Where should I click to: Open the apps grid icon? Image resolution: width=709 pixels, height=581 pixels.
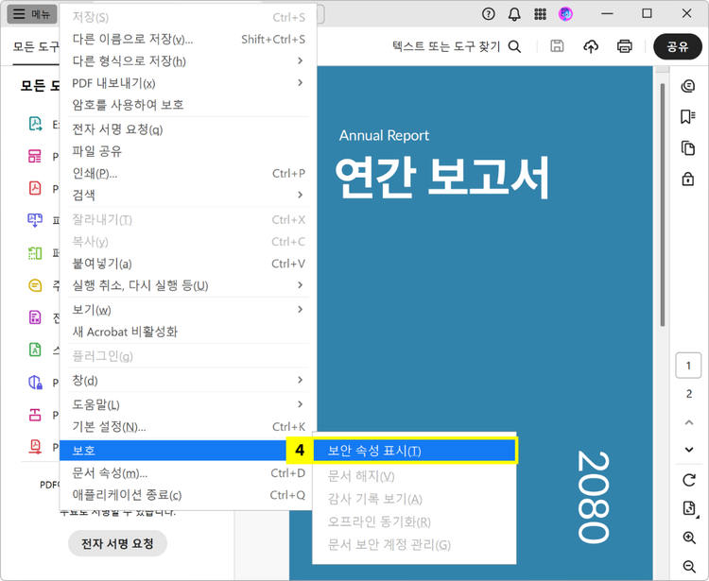point(540,14)
